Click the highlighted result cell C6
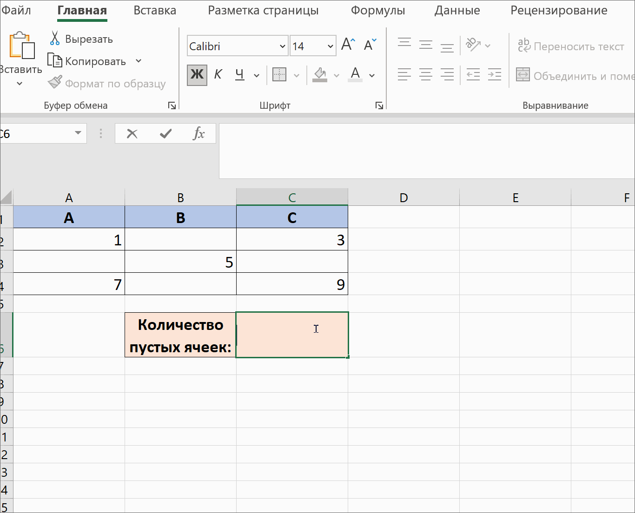635x513 pixels. point(292,335)
